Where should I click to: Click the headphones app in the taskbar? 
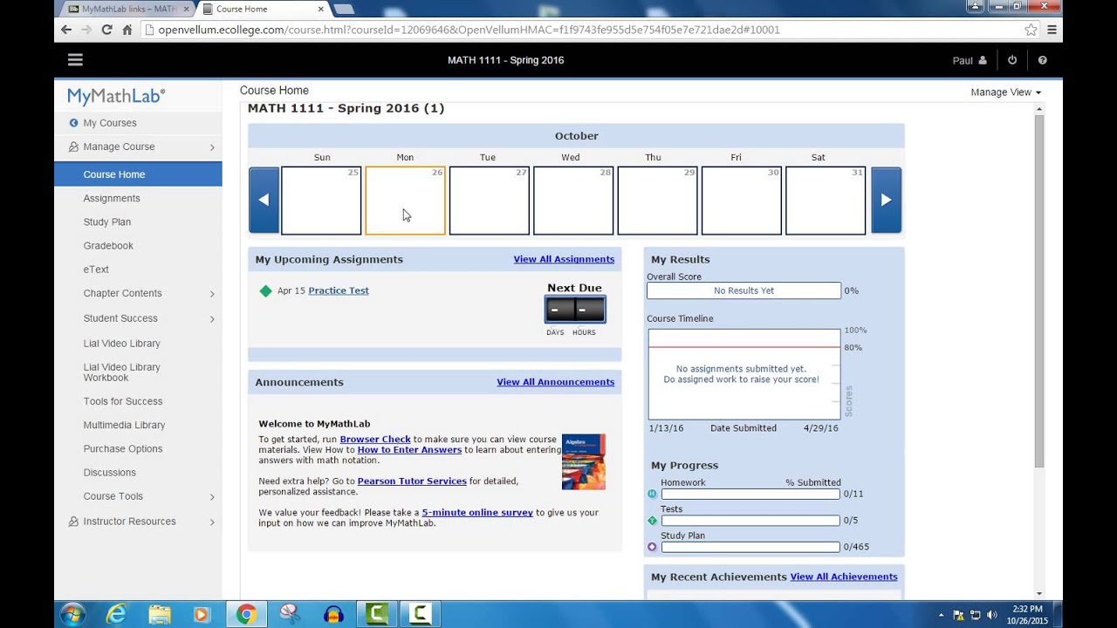[x=333, y=614]
